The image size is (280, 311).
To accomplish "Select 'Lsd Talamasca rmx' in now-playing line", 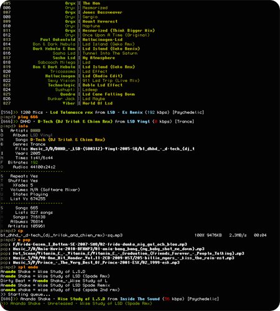I will coord(72,113).
